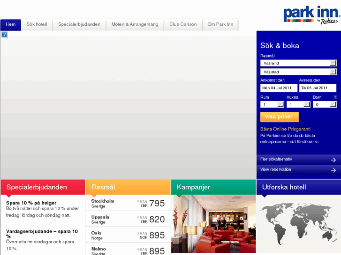This screenshot has width=341, height=255.
Task: Select the Stockholm destination row
Action: tap(129, 203)
